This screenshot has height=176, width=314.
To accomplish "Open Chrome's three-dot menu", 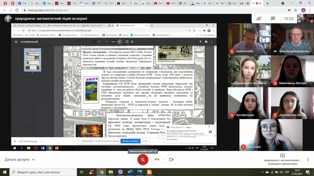I will coord(310,10).
